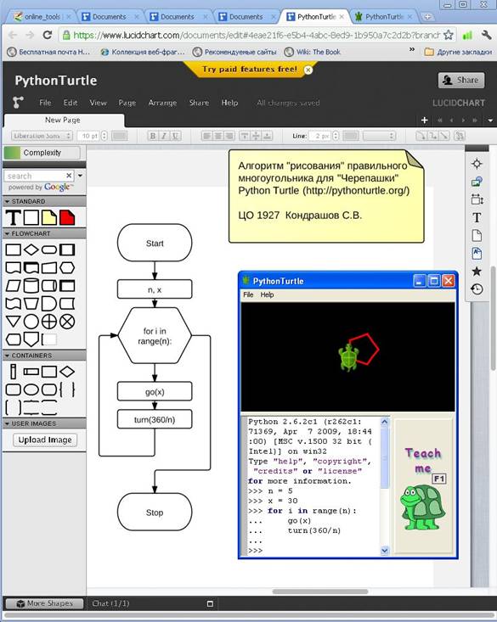The image size is (497, 622).
Task: Click crosshair navigation icon in right dock
Action: (x=477, y=164)
